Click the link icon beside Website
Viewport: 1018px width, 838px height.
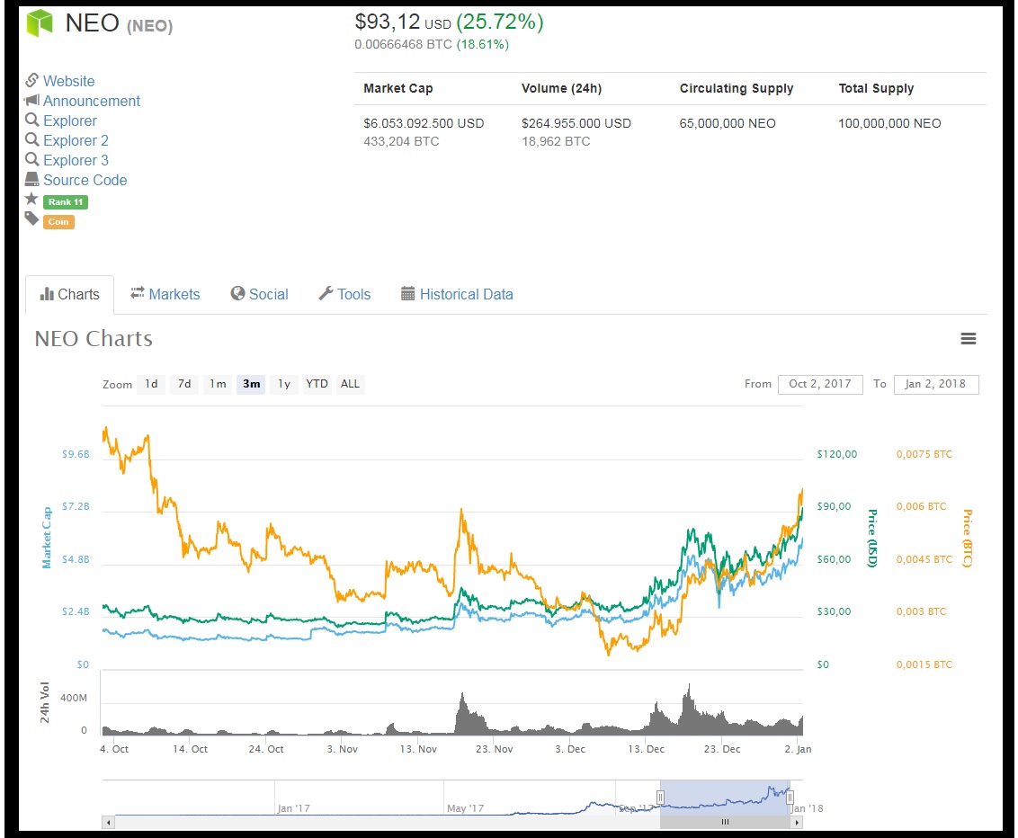click(x=31, y=80)
